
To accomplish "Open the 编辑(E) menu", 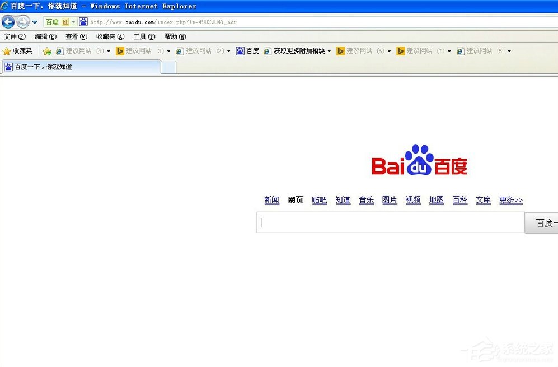I will coord(45,37).
